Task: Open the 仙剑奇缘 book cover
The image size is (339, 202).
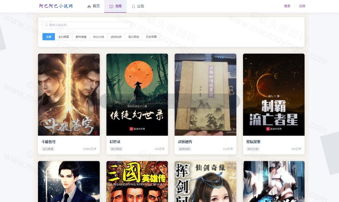Action: tap(205, 181)
